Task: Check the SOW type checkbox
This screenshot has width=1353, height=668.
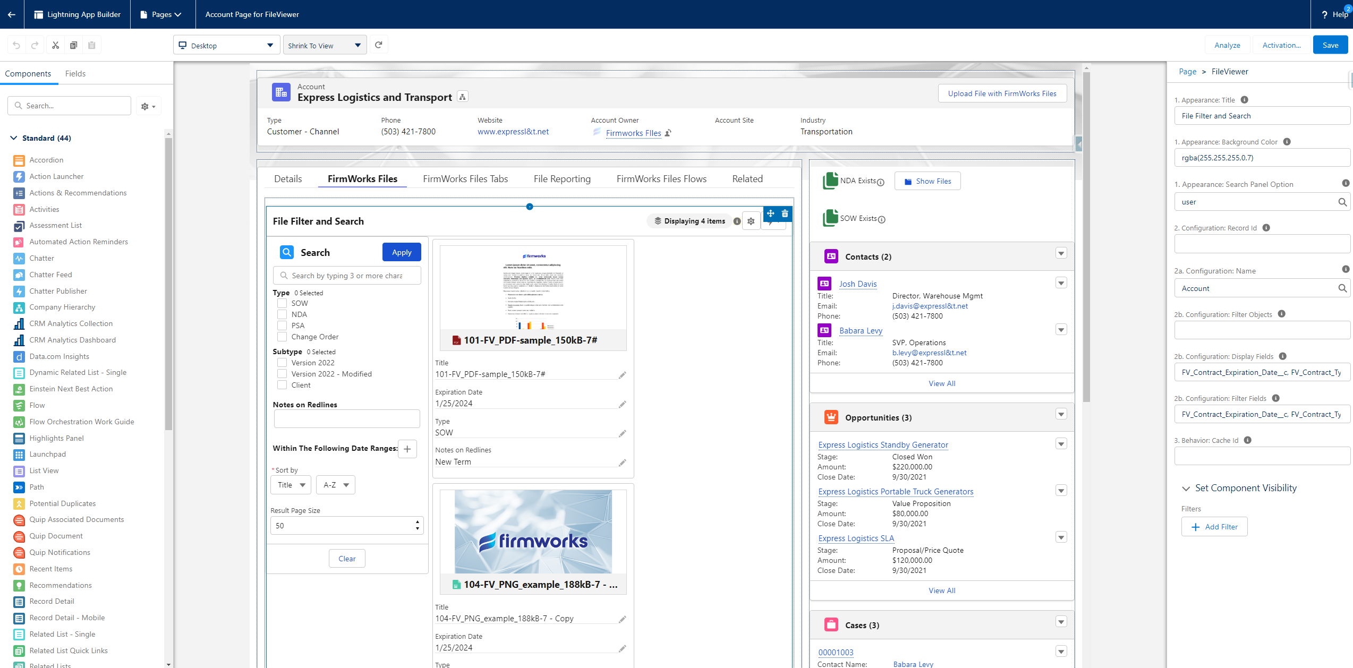Action: (282, 303)
